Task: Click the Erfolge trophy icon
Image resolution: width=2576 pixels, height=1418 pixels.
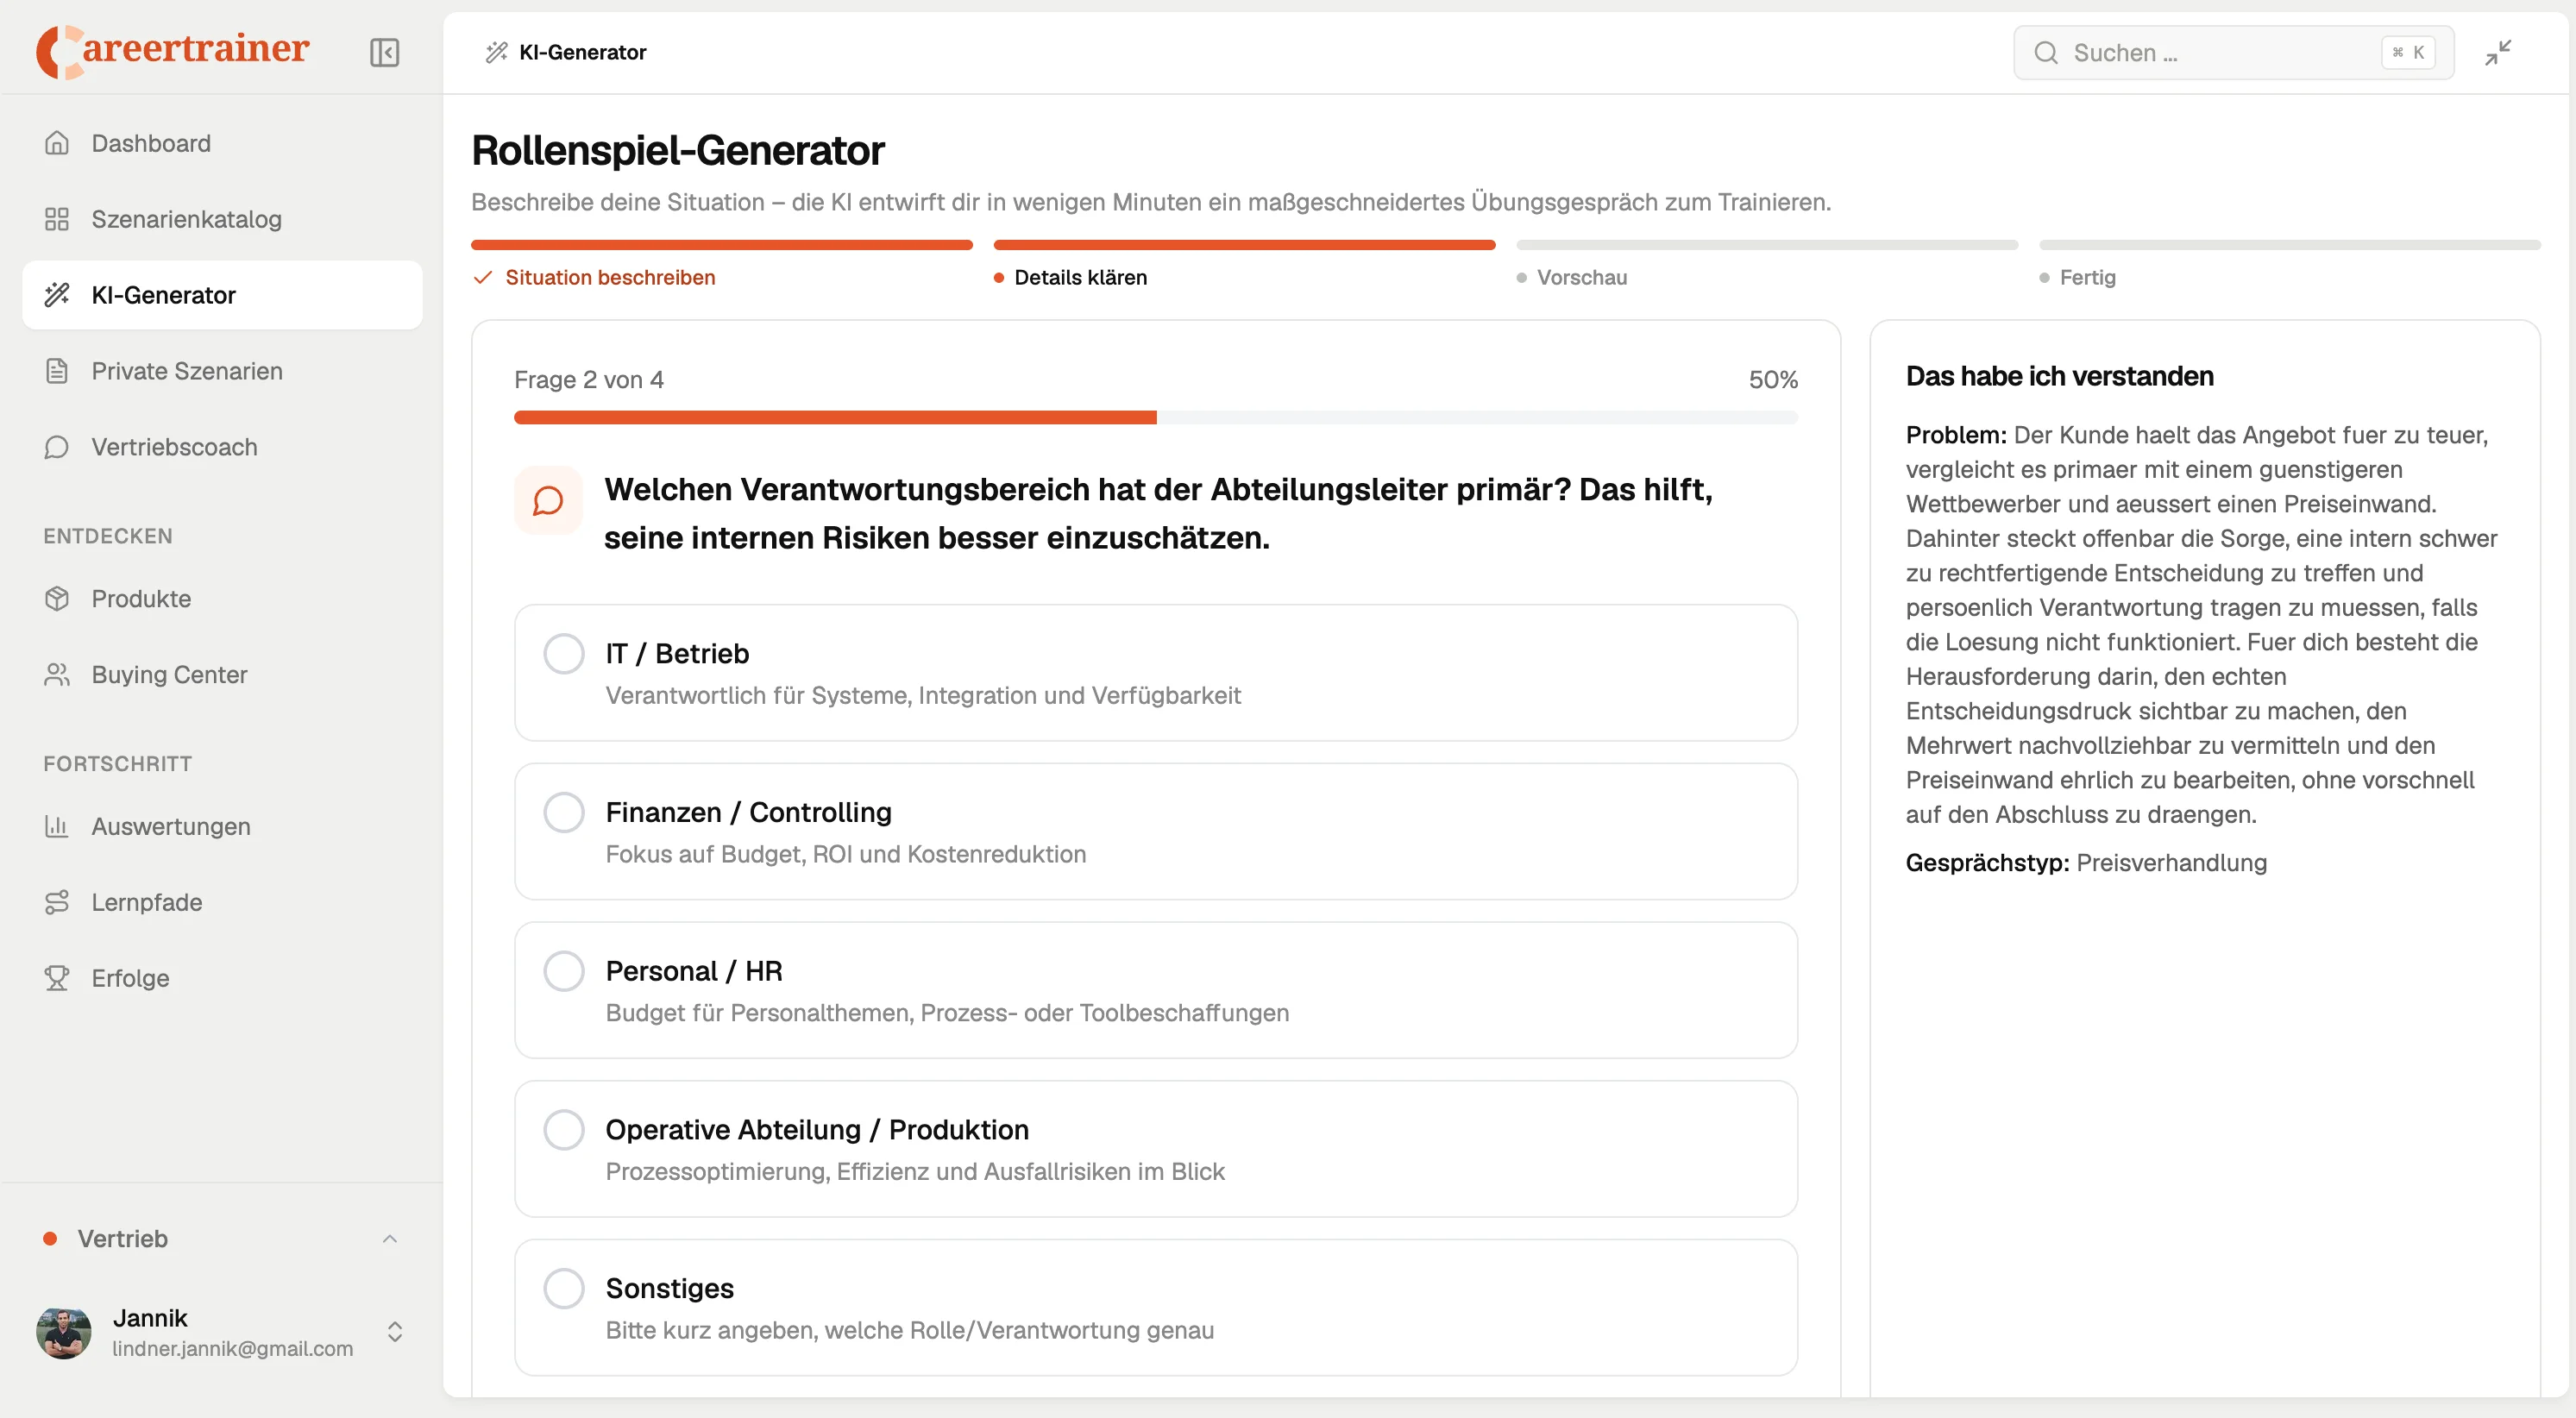Action: (57, 978)
